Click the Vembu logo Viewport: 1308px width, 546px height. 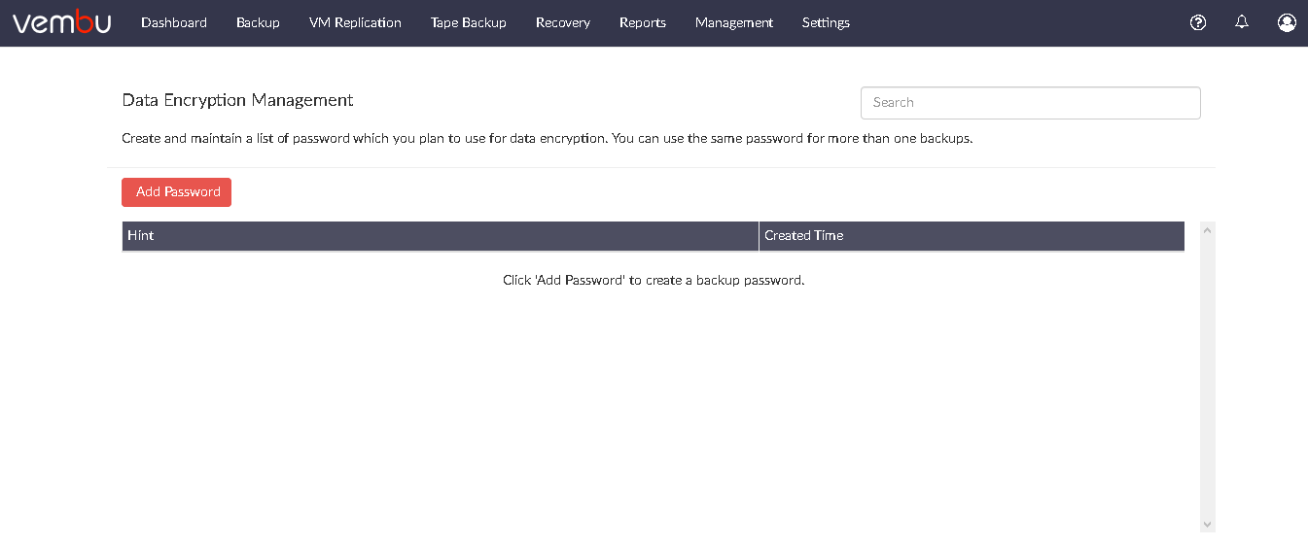pyautogui.click(x=61, y=21)
